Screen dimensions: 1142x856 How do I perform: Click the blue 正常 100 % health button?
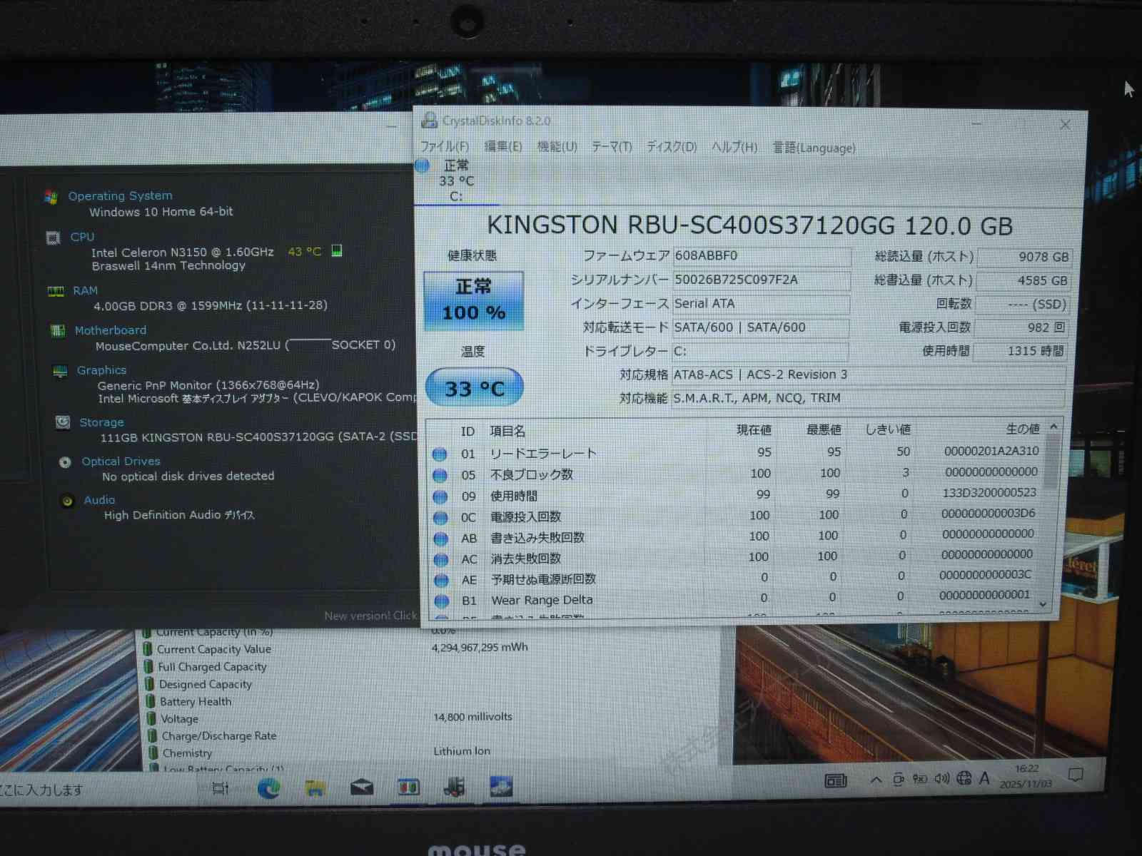(x=474, y=301)
